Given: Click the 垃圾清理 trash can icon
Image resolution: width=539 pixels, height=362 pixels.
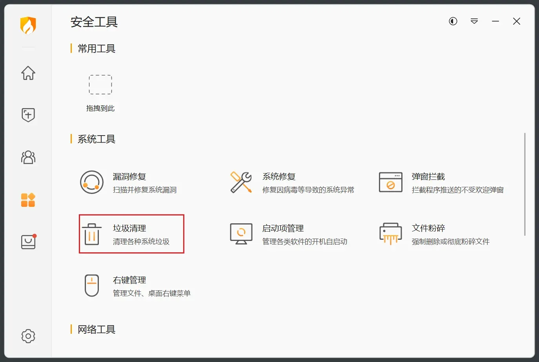Looking at the screenshot, I should [x=92, y=234].
